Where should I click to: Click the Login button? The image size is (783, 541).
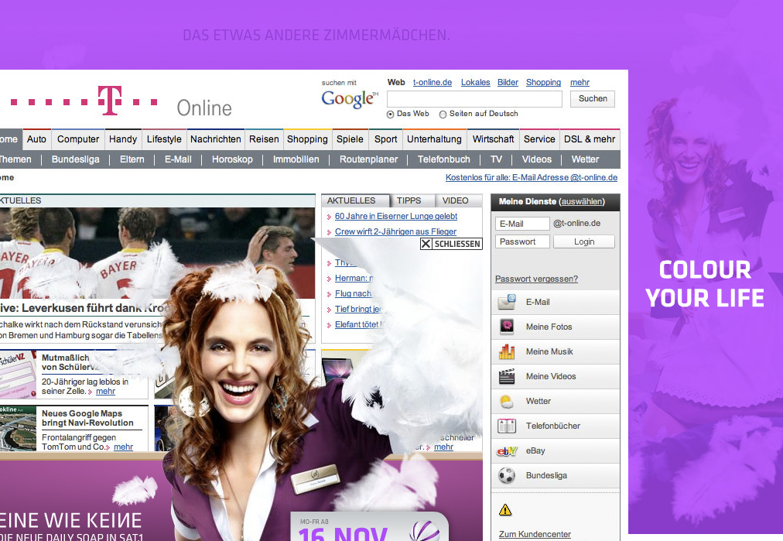click(584, 241)
